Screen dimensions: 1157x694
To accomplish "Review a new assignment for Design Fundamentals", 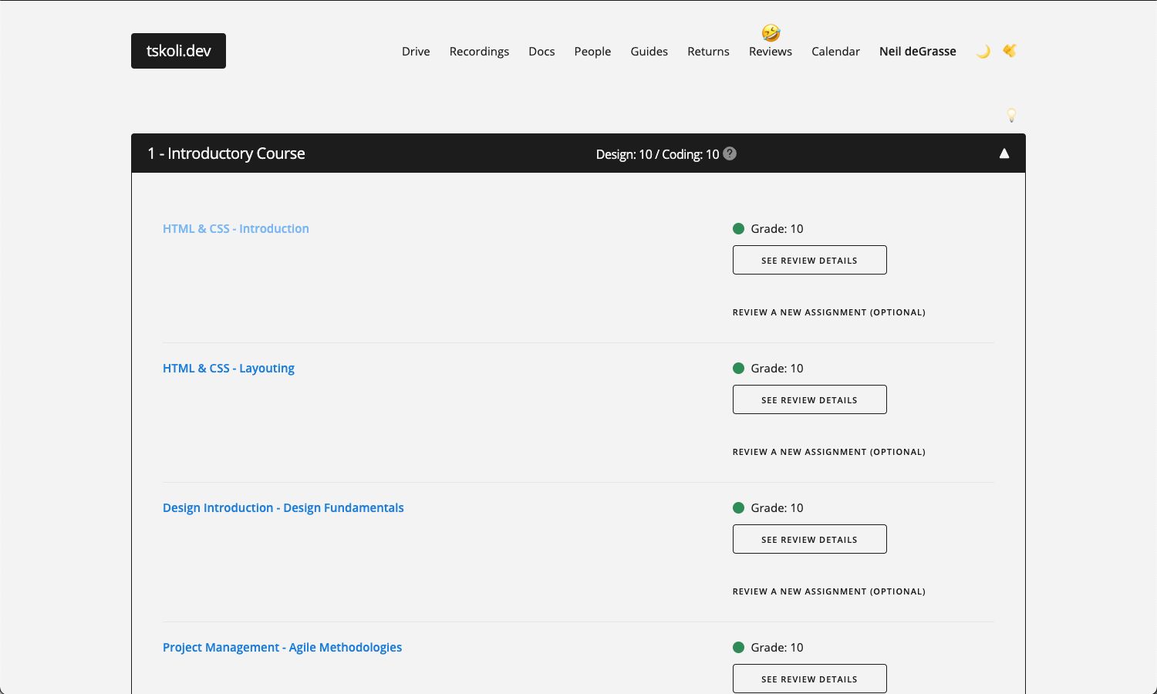I will click(828, 591).
